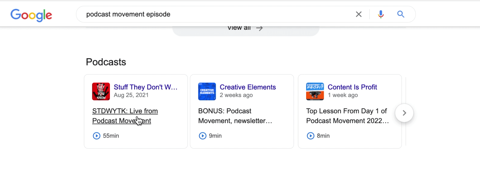Click the magnifying glass search button
Image resolution: width=480 pixels, height=173 pixels.
401,14
